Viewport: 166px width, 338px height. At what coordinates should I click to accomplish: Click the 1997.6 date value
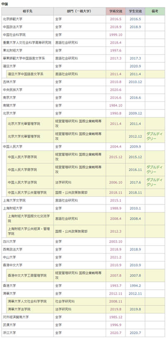[x=115, y=50]
